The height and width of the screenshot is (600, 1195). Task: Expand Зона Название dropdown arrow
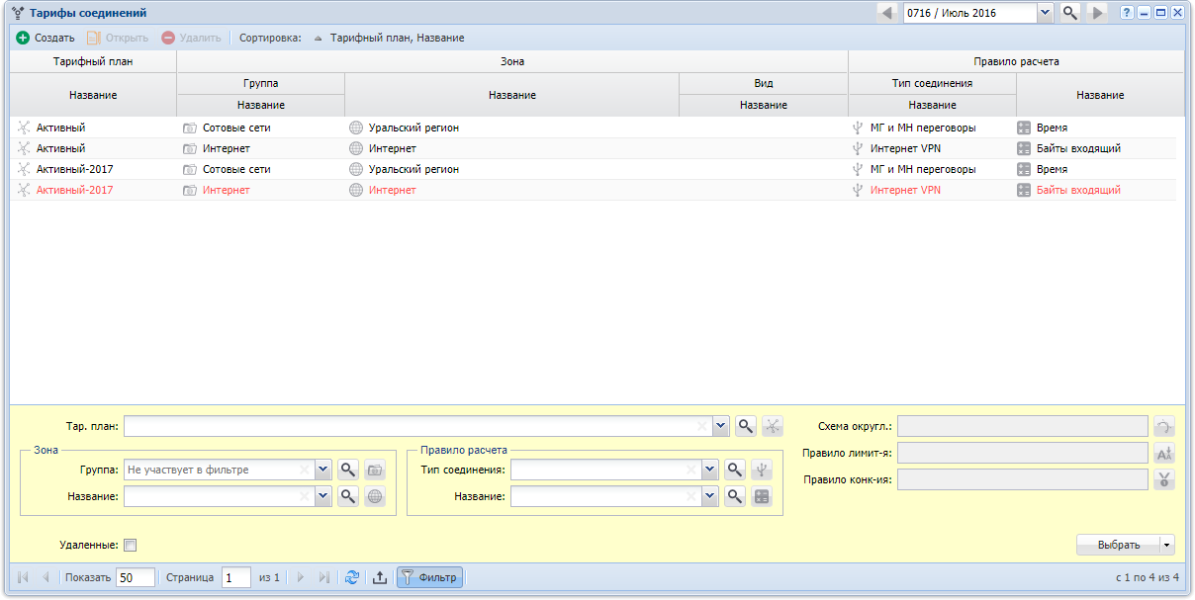tap(322, 496)
